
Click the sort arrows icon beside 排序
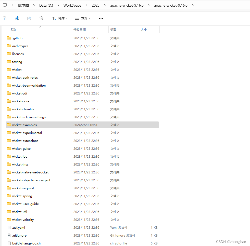pyautogui.click(x=54, y=18)
